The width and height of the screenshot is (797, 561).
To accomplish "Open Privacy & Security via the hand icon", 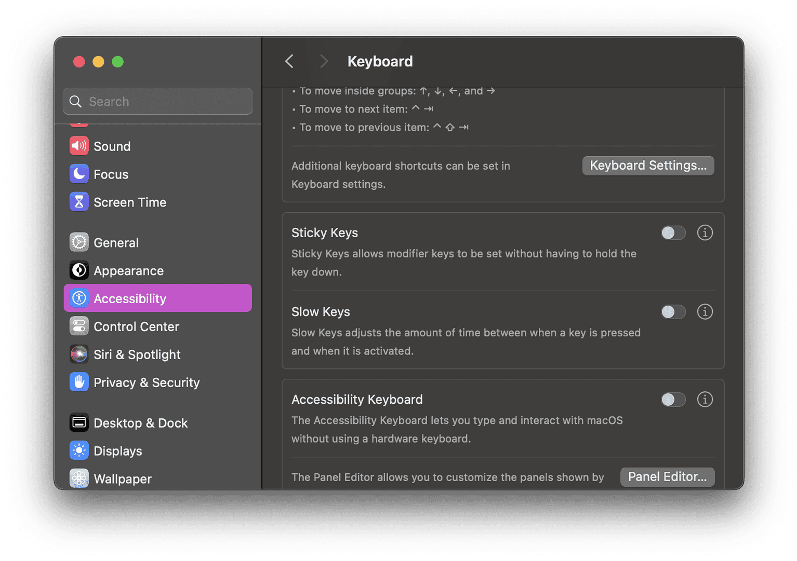I will pyautogui.click(x=79, y=382).
